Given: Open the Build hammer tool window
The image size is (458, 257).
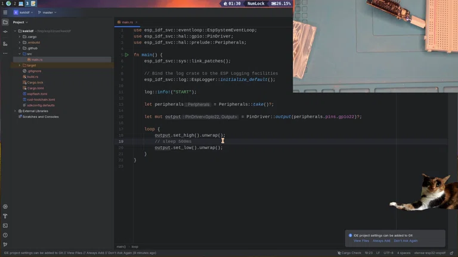Looking at the screenshot, I should (5, 216).
